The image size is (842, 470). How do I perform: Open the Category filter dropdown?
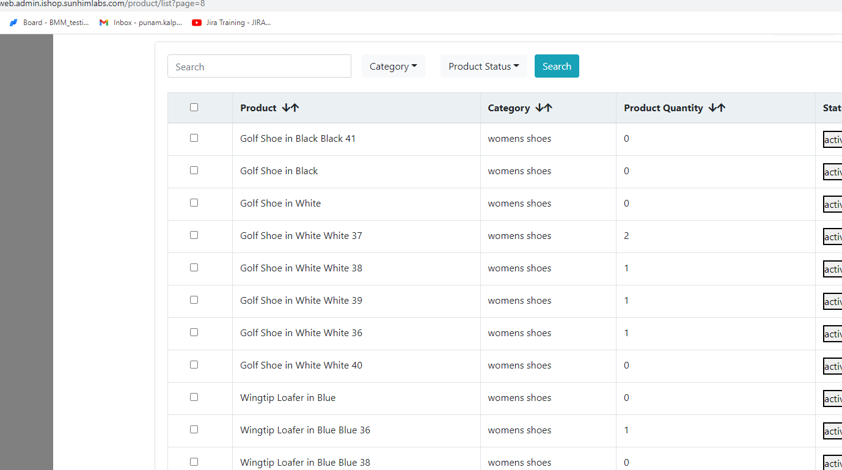[394, 66]
